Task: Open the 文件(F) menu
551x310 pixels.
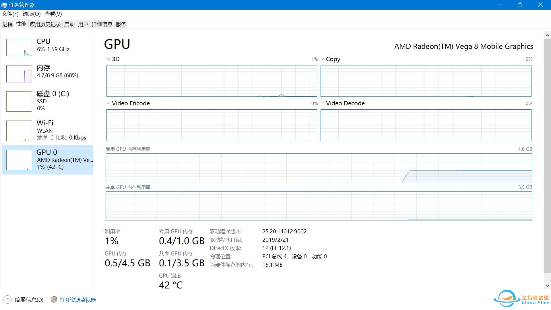Action: click(10, 14)
